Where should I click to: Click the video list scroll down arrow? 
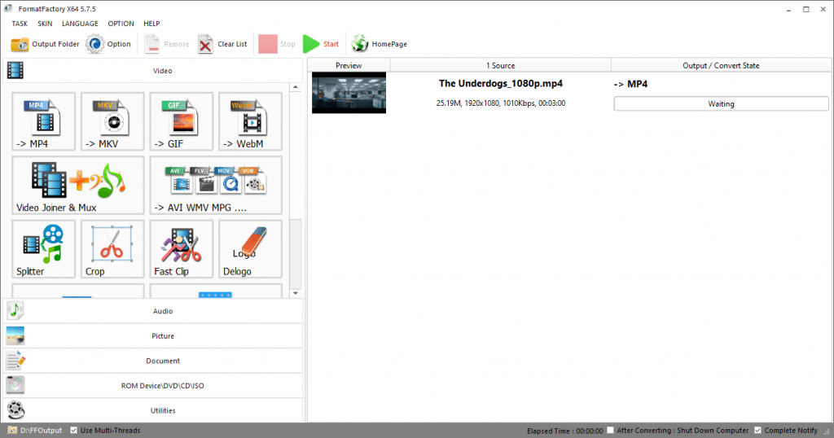pyautogui.click(x=296, y=293)
